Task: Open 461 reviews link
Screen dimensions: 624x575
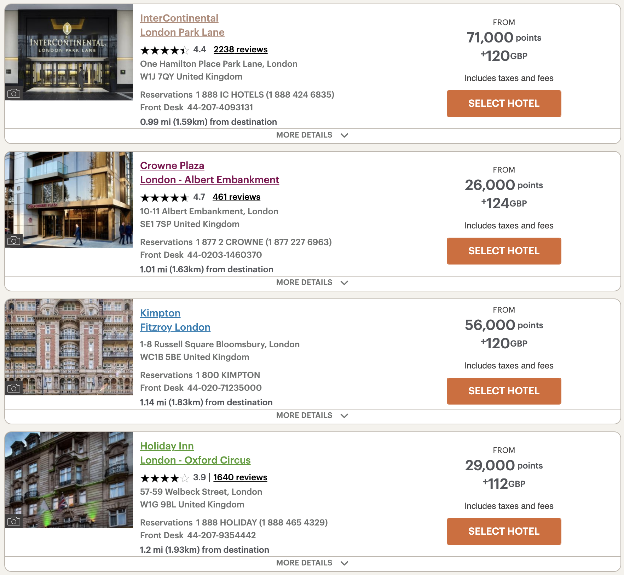Action: click(x=236, y=197)
